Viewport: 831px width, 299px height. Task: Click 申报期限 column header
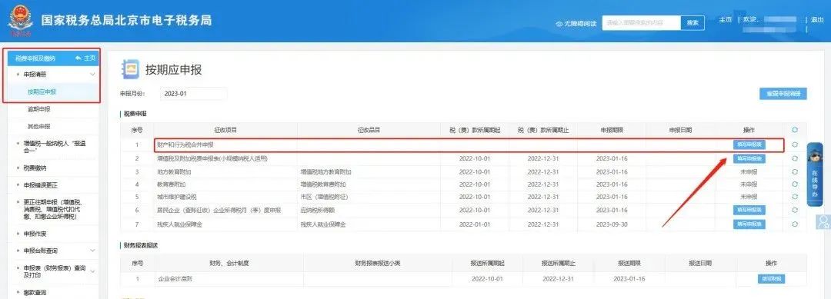tap(612, 130)
